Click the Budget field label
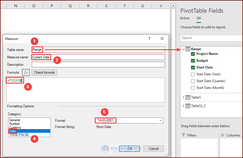 (202, 61)
